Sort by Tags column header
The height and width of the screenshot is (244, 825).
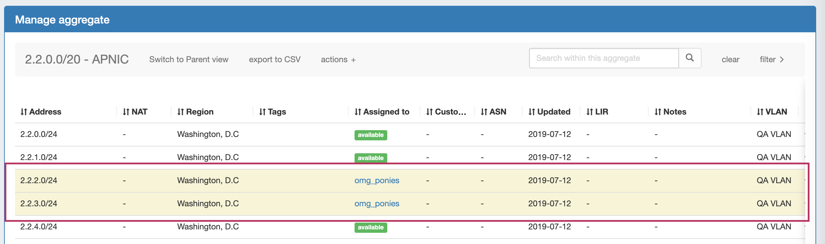(x=272, y=112)
